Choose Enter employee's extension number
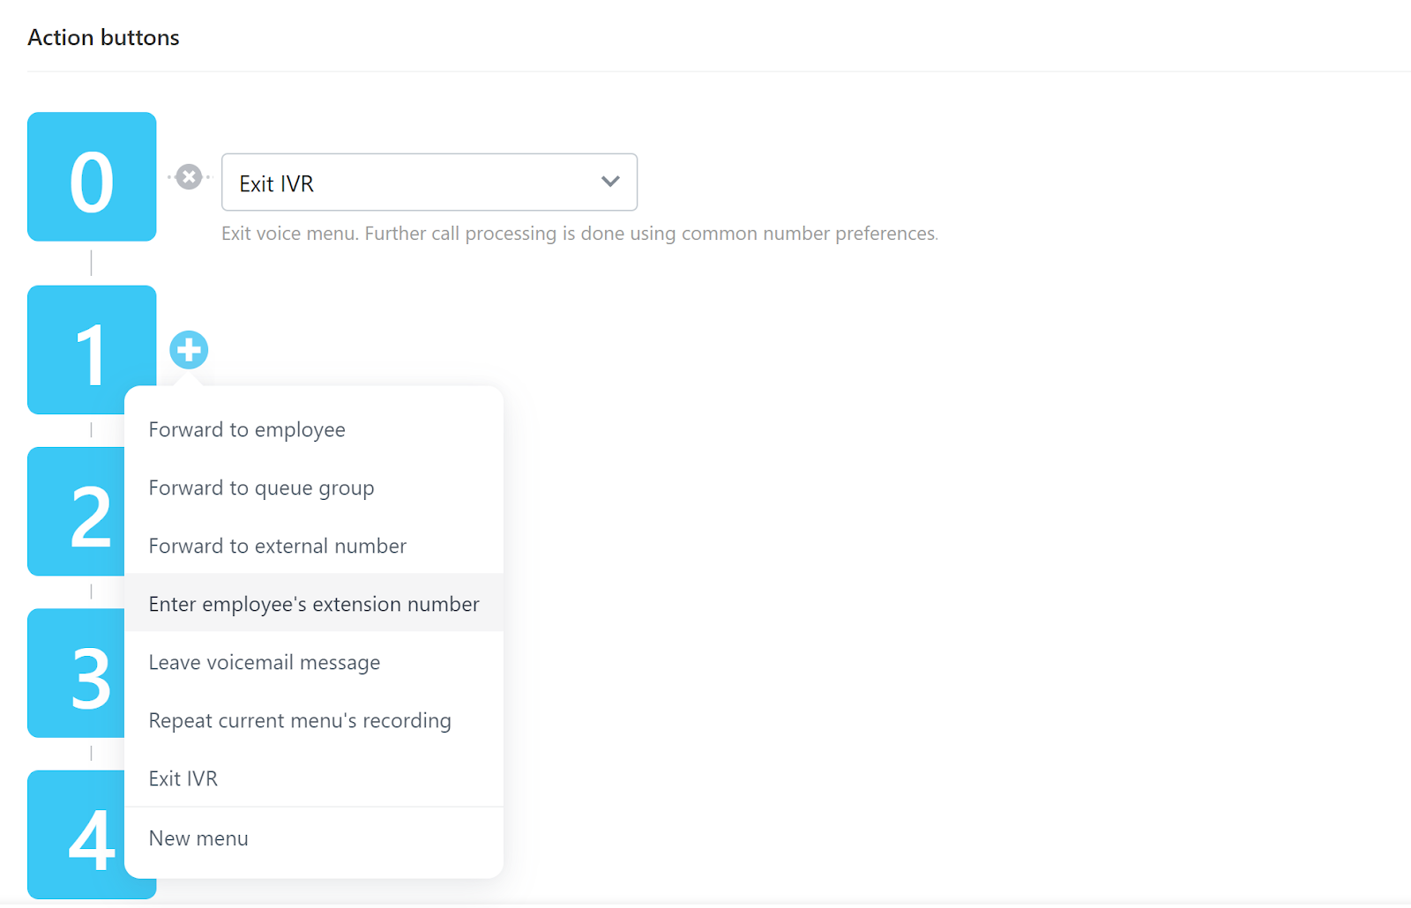1411x908 pixels. coord(314,604)
